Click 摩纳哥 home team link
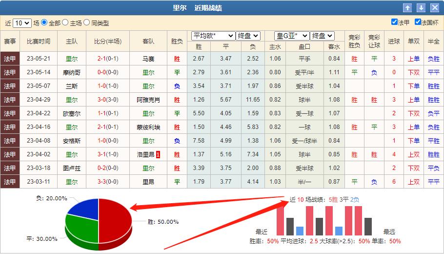 click(x=72, y=73)
